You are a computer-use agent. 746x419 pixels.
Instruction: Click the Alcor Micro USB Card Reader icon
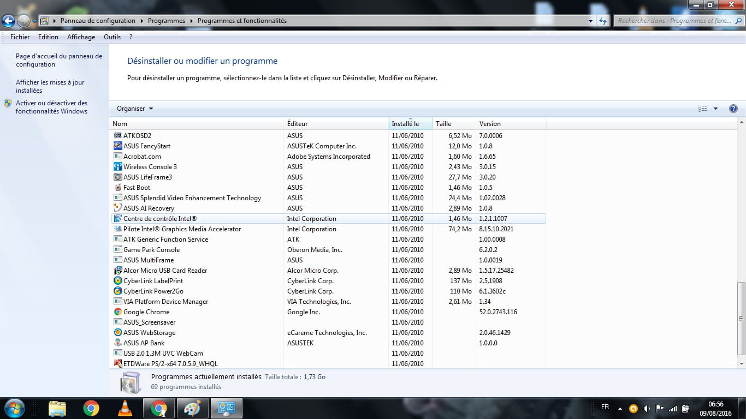click(117, 270)
